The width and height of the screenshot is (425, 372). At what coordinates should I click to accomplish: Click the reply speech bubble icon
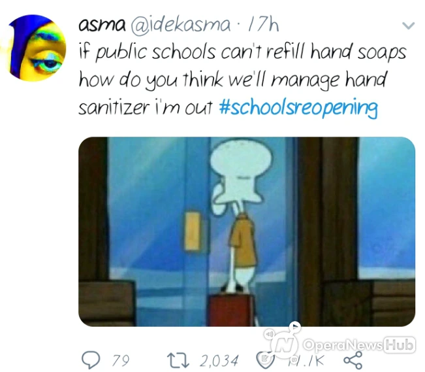(91, 360)
